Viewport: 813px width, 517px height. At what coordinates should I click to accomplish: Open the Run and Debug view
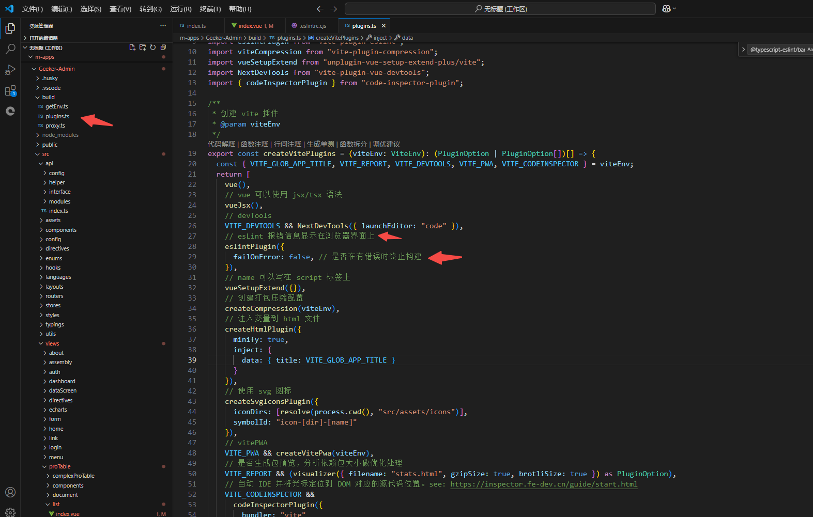(x=10, y=70)
